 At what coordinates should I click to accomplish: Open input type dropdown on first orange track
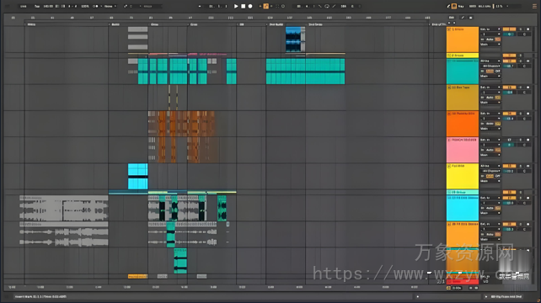coord(490,29)
